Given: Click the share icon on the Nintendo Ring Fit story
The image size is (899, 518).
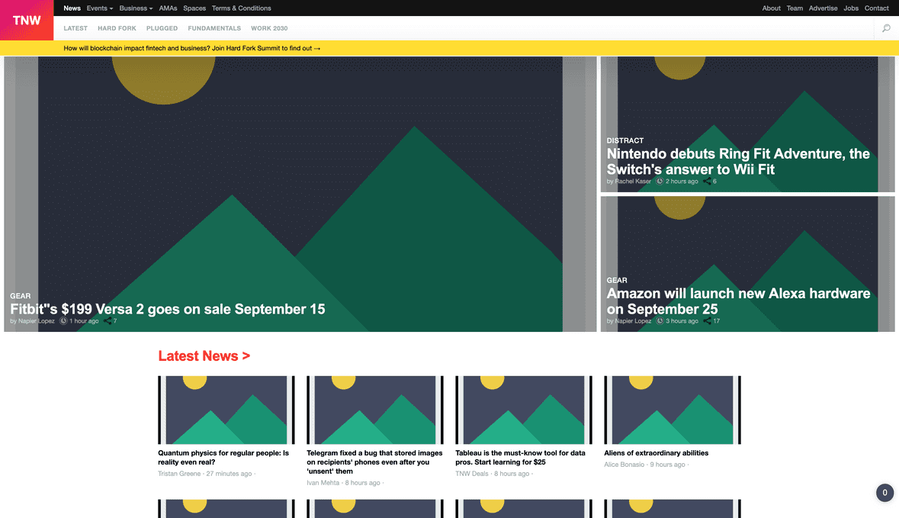Looking at the screenshot, I should click(708, 182).
